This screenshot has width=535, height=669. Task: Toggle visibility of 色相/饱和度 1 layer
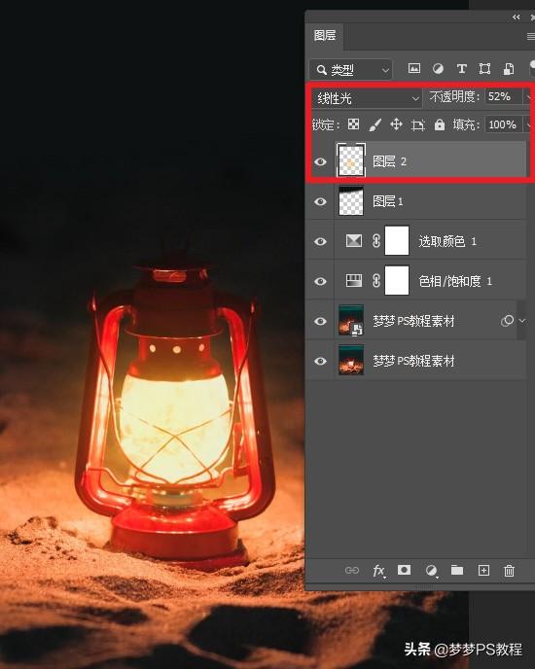point(320,281)
